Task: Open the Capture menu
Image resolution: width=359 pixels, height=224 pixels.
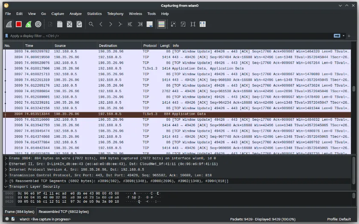Action: pyautogui.click(x=58, y=14)
